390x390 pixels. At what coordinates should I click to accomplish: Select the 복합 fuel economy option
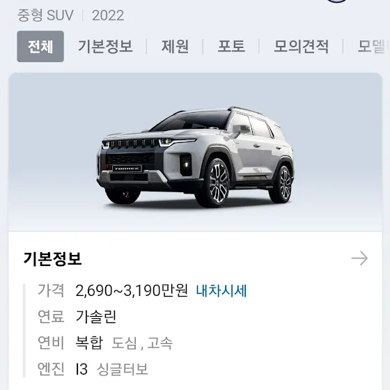[89, 343]
